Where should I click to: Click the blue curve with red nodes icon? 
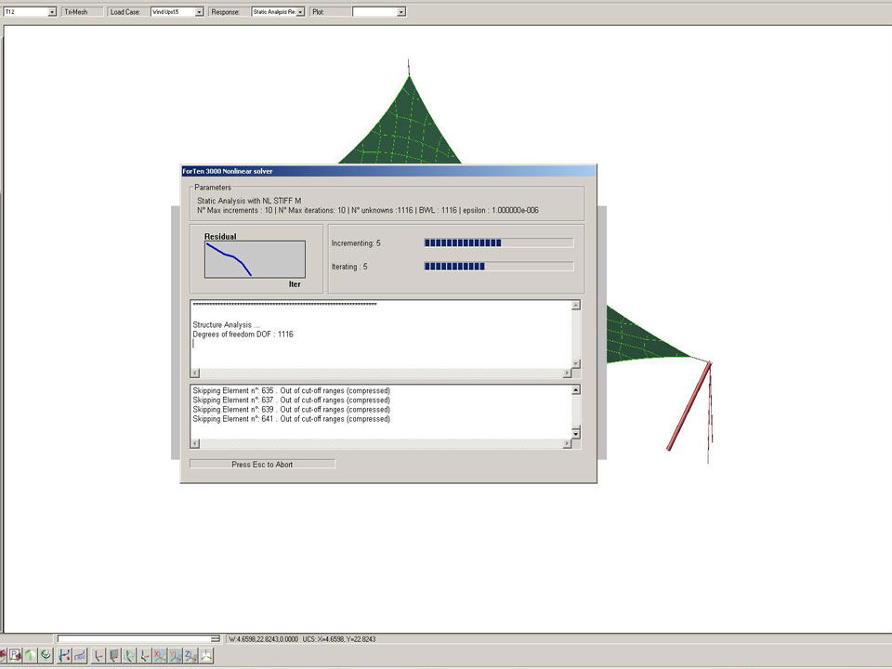64,656
